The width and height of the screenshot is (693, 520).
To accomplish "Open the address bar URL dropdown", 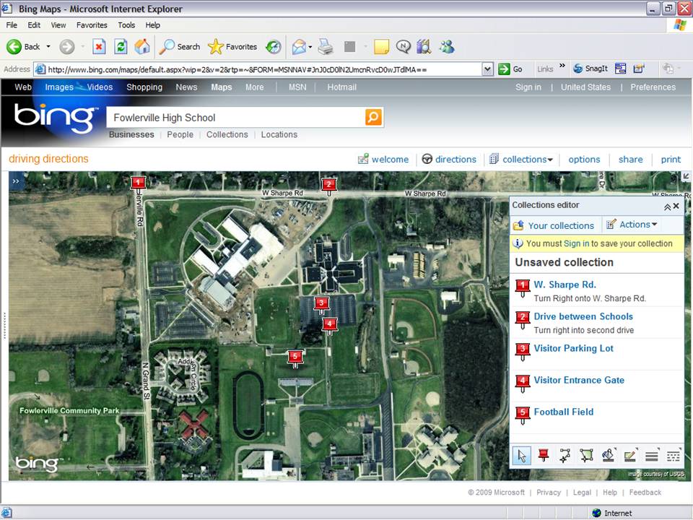I will 487,69.
